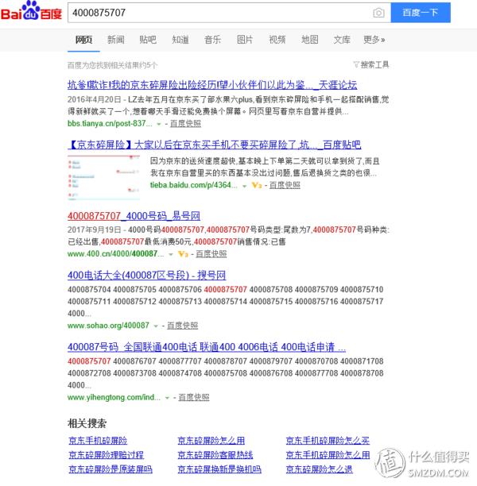The height and width of the screenshot is (486, 477).
Task: Click www.400.cn/4000 green URL
Action: click(116, 254)
